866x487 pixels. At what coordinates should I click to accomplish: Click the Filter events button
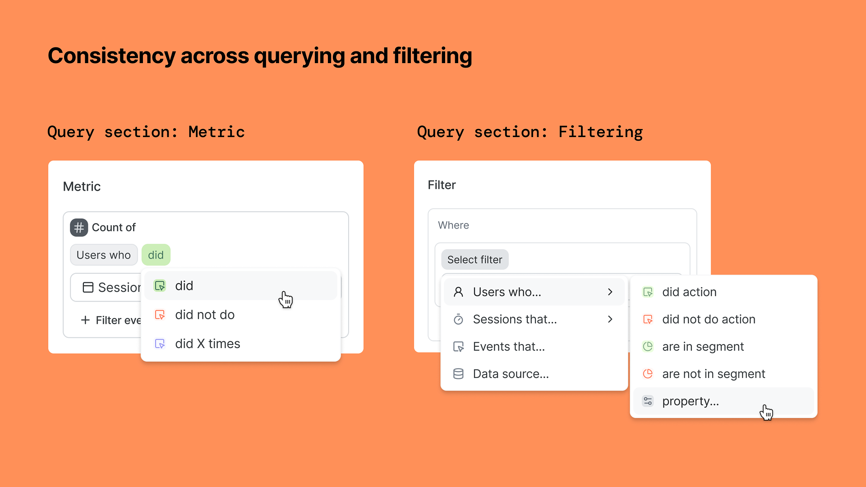(x=111, y=320)
